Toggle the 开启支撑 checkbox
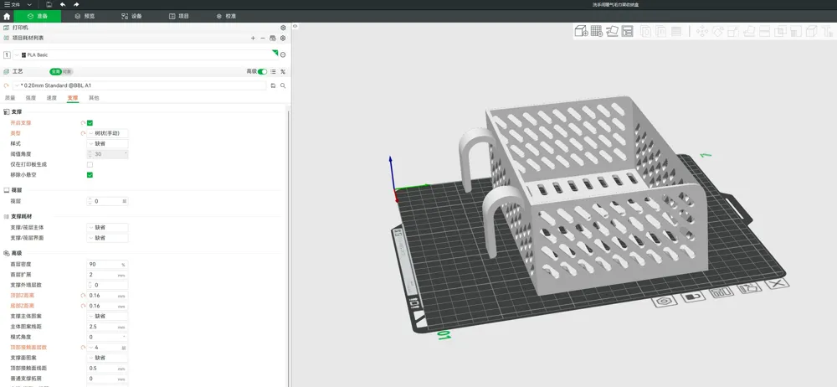The image size is (837, 387). point(90,123)
